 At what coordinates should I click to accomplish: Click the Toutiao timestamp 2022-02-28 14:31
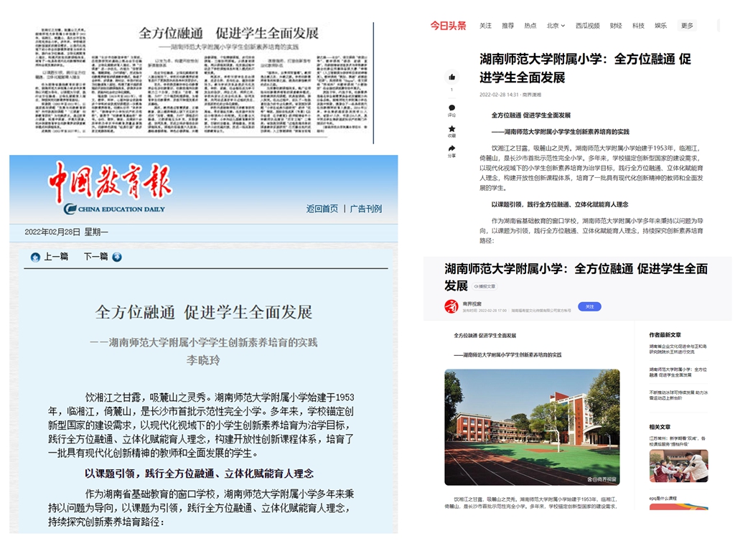(499, 95)
